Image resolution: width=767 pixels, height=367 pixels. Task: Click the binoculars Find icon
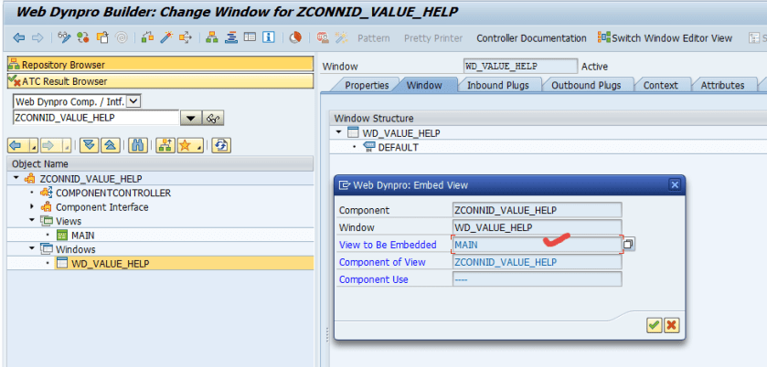coord(138,145)
